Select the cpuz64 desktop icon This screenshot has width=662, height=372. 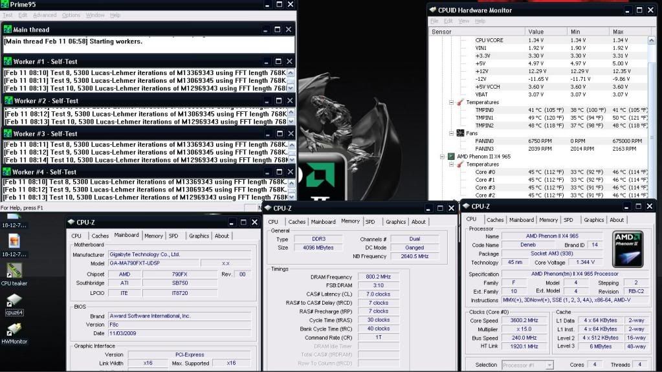(x=14, y=301)
